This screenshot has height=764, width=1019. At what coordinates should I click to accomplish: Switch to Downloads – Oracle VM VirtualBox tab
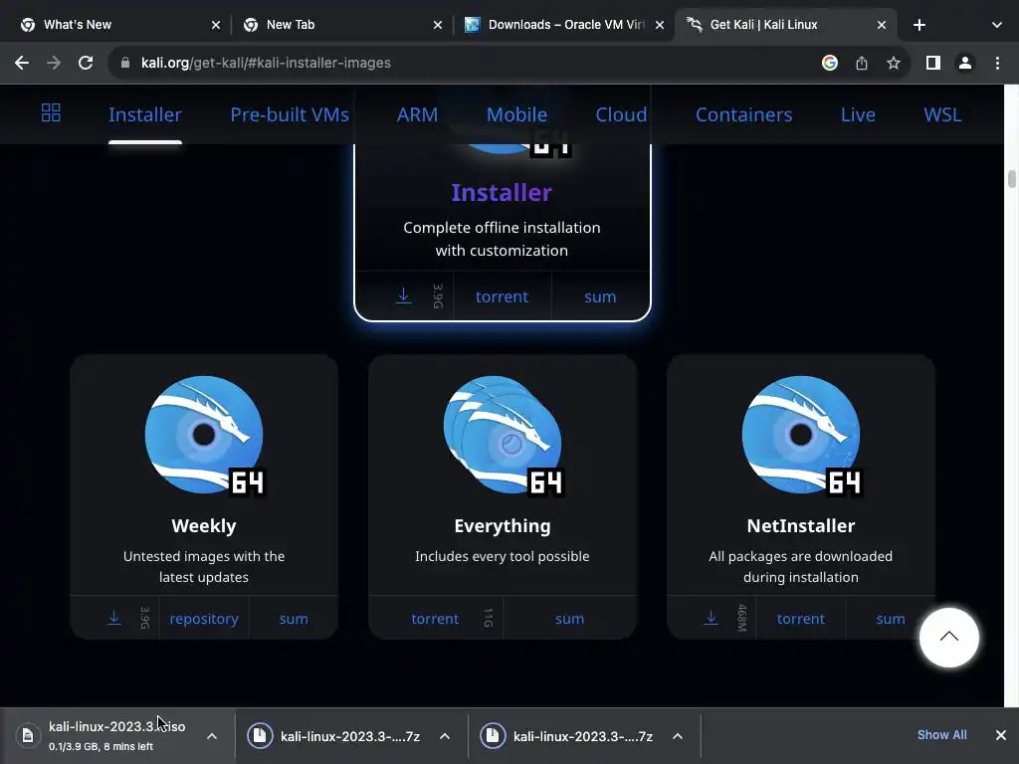(x=565, y=25)
